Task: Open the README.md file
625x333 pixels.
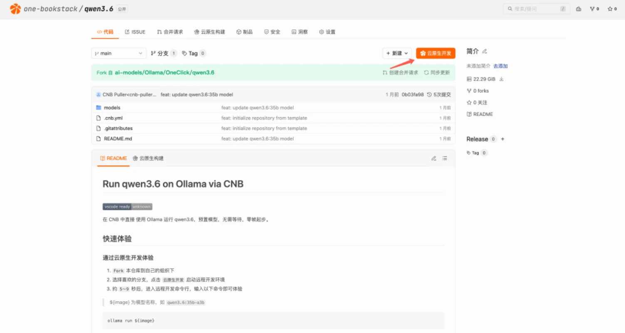Action: tap(118, 139)
